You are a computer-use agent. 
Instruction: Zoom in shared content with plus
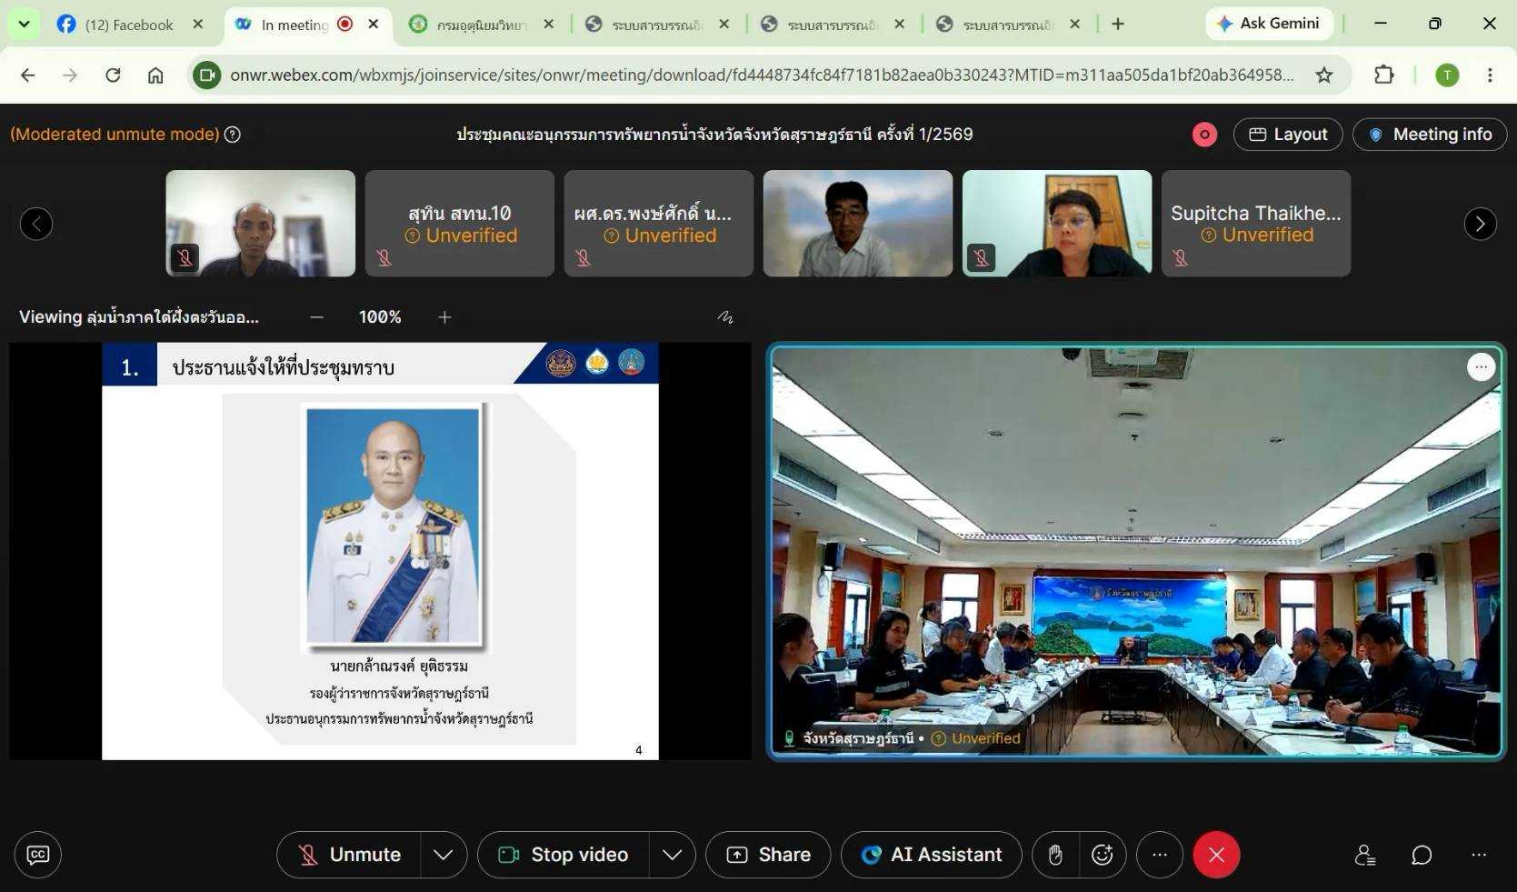pyautogui.click(x=444, y=317)
